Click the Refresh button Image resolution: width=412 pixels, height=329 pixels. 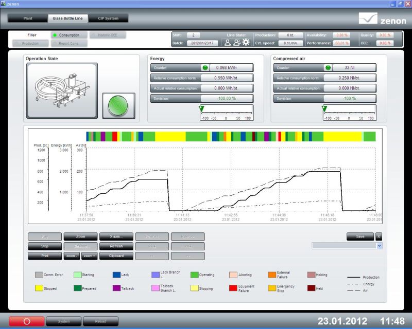point(116,246)
